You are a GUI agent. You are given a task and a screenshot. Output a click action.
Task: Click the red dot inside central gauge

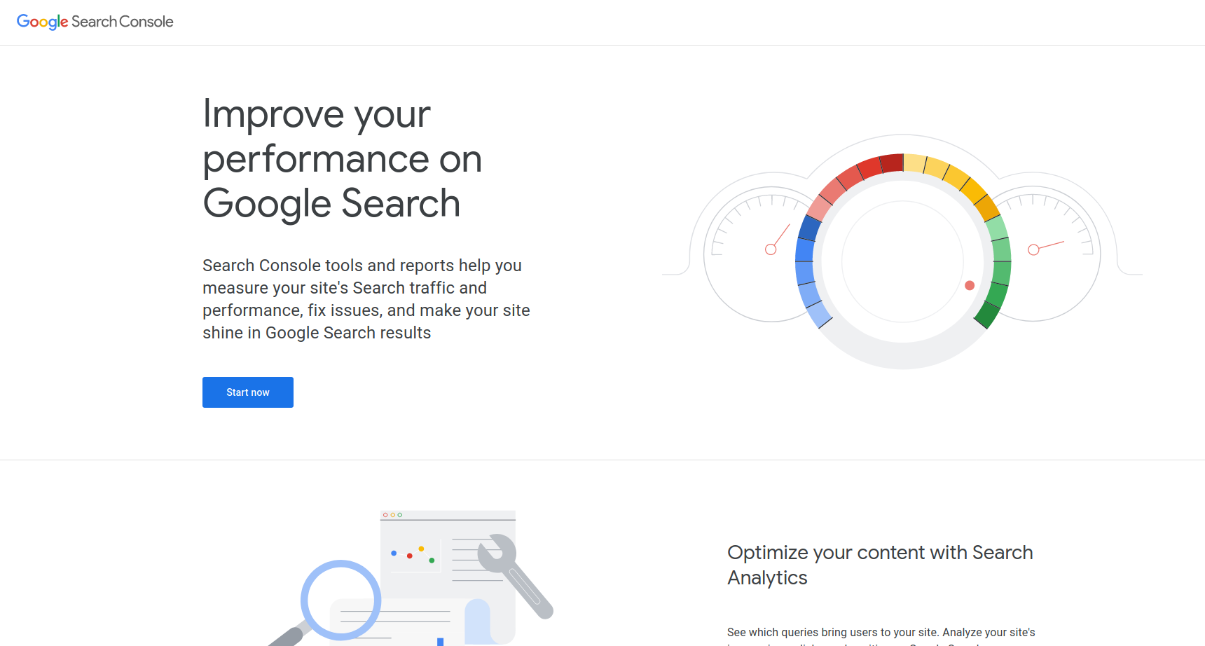970,285
